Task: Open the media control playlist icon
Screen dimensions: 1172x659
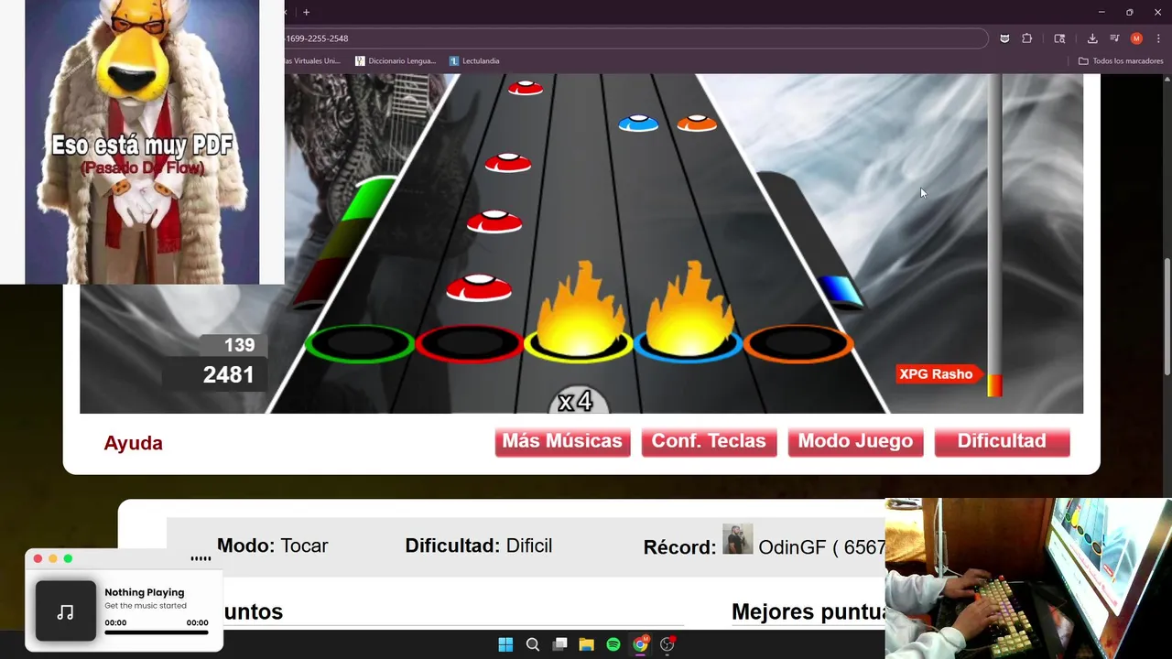Action: [1114, 38]
